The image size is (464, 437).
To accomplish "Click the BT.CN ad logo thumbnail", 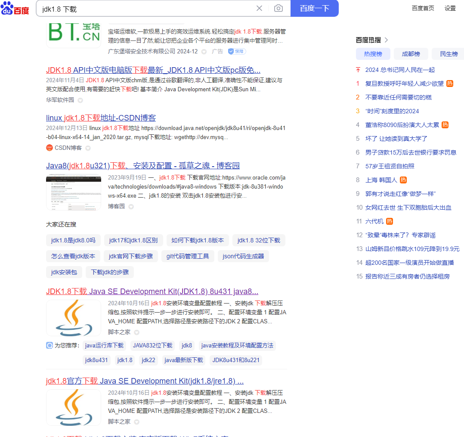I will point(74,35).
